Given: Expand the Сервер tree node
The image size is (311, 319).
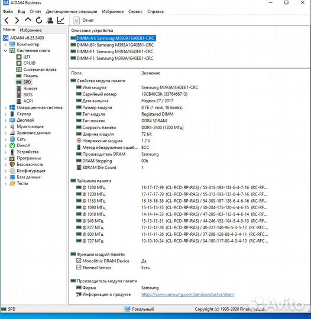Looking at the screenshot, I should coord(5,114).
